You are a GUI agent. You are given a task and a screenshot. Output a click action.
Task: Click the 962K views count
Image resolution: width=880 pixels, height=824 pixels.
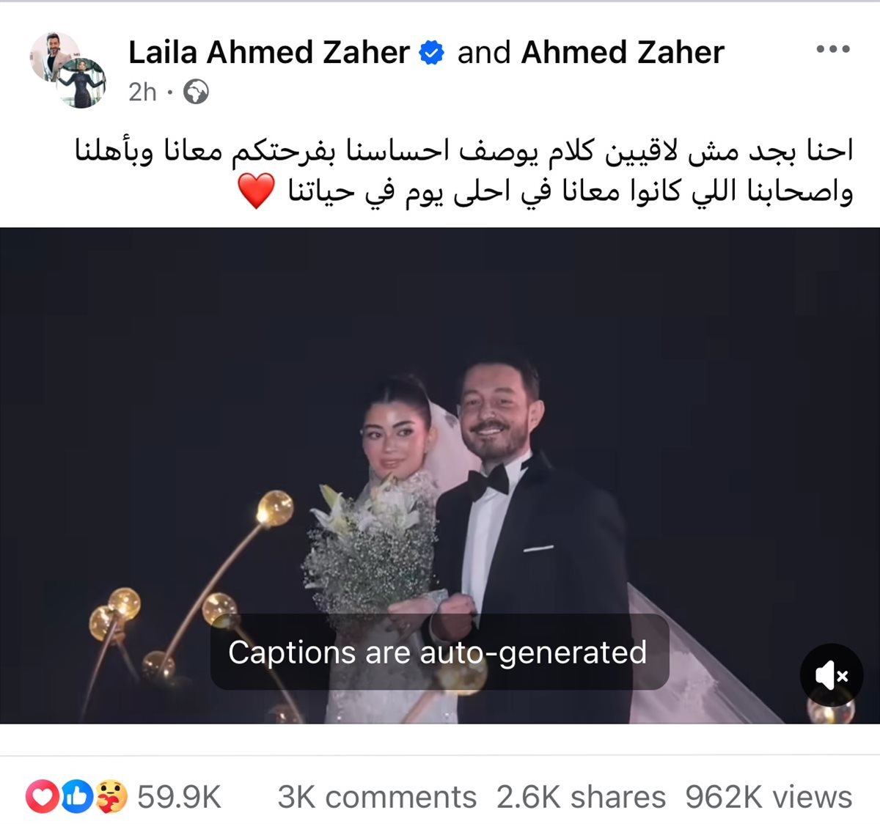coord(769,797)
